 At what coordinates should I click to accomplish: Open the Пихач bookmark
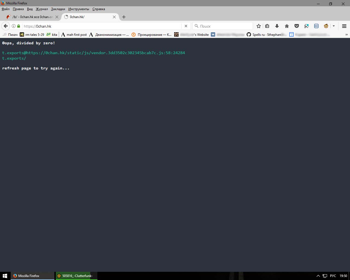10,35
